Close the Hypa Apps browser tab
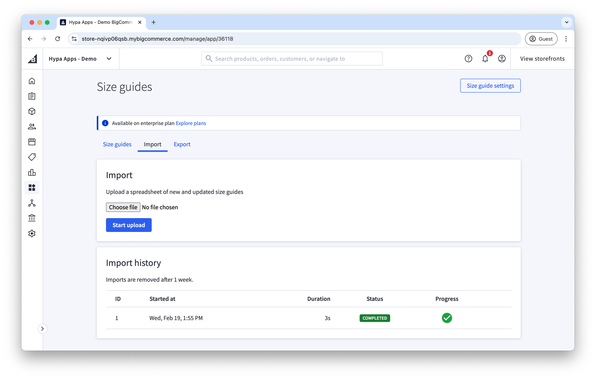The image size is (596, 379). point(140,22)
